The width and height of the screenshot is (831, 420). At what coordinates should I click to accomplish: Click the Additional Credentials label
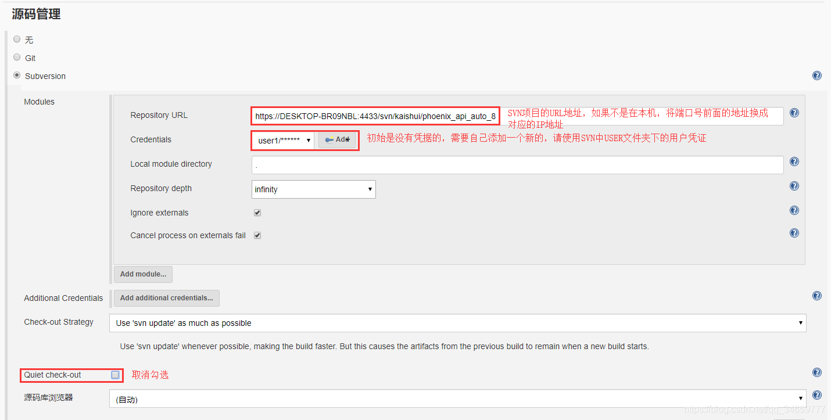tap(63, 298)
